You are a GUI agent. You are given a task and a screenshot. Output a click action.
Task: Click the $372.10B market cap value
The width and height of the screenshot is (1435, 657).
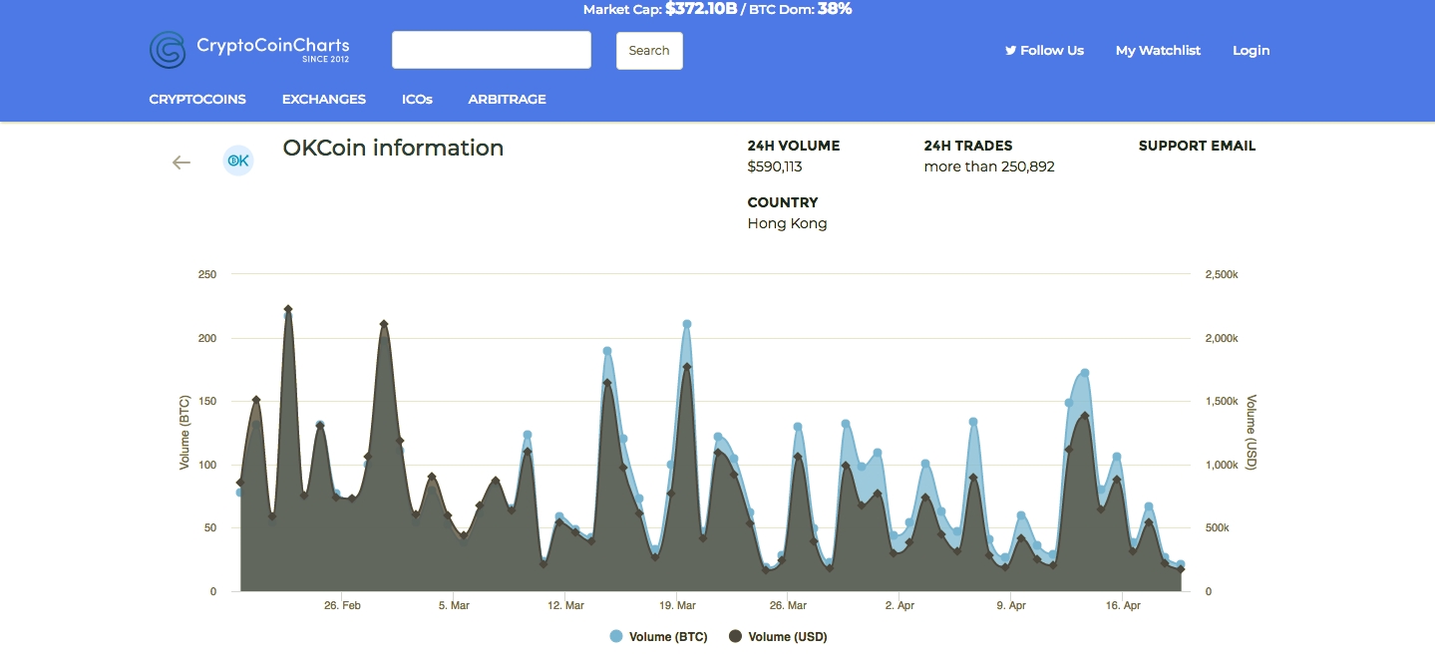click(701, 9)
